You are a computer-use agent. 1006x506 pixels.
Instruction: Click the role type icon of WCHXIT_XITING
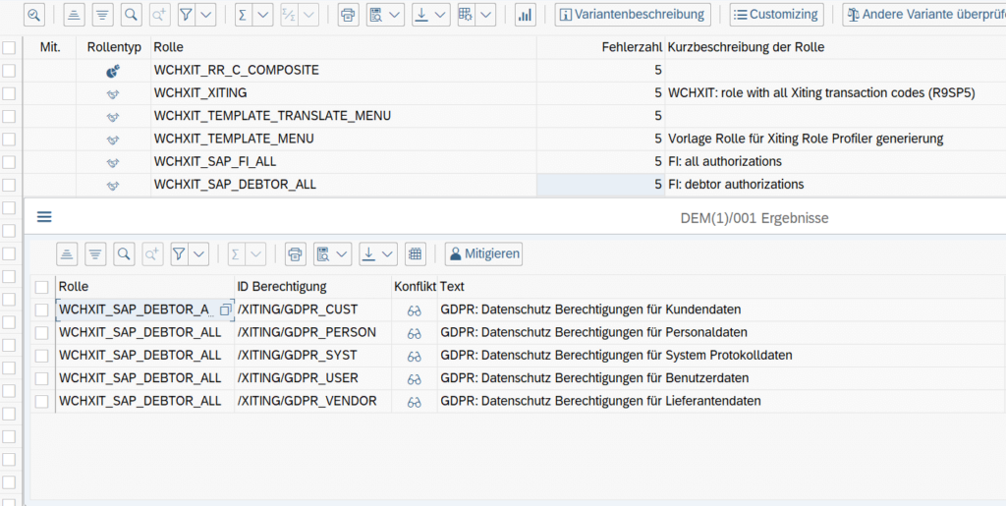pos(114,93)
